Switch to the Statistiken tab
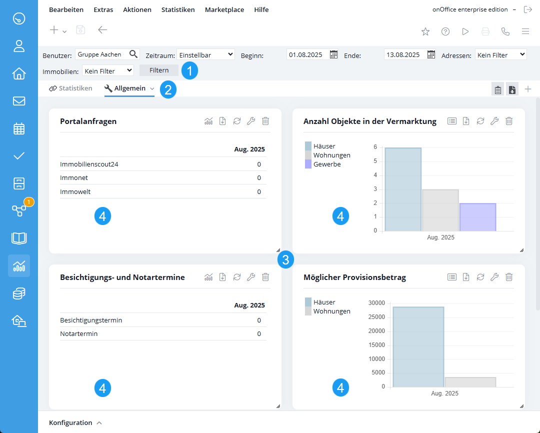The width and height of the screenshot is (540, 433). [70, 88]
